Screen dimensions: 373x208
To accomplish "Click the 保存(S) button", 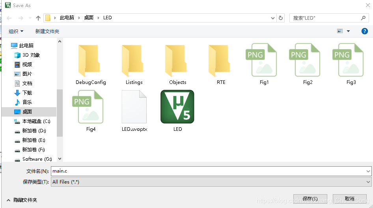I will point(310,199).
